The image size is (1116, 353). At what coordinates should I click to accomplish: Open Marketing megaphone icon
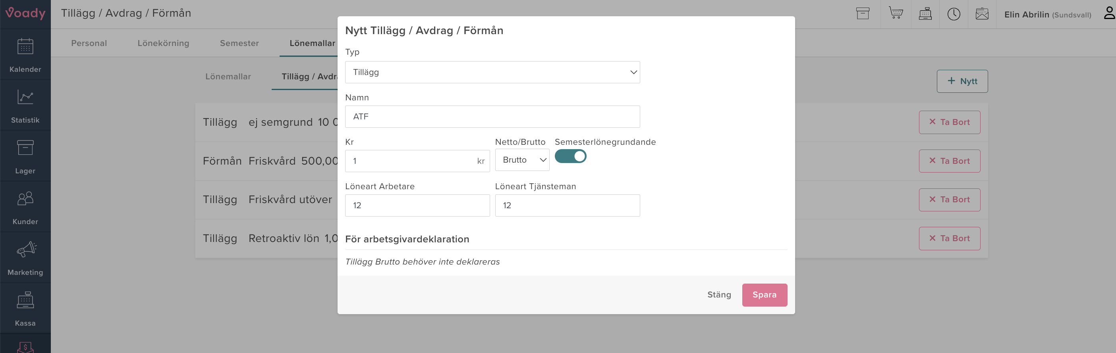[x=25, y=258]
